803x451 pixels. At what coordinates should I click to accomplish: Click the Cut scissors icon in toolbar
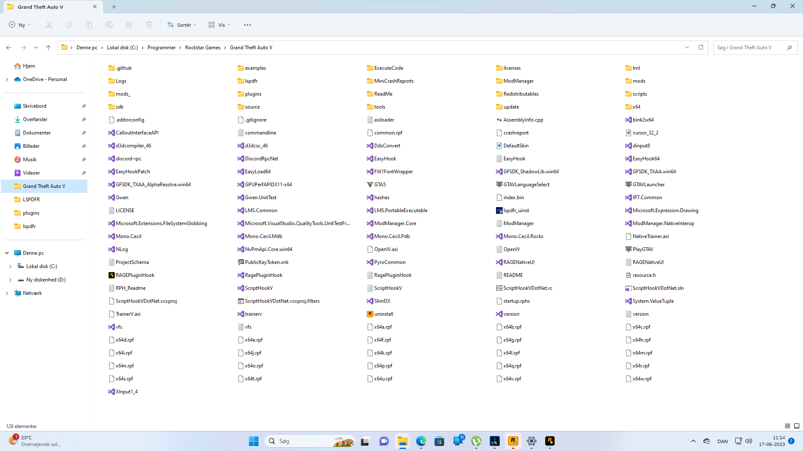coord(49,25)
